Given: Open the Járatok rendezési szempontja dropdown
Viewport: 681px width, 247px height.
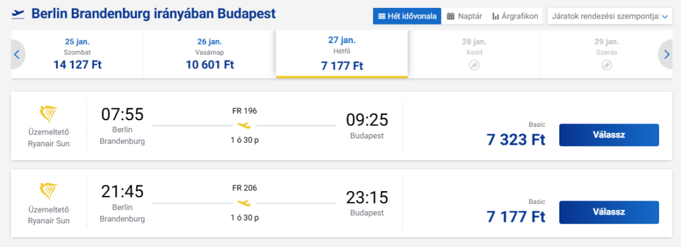Looking at the screenshot, I should 610,17.
